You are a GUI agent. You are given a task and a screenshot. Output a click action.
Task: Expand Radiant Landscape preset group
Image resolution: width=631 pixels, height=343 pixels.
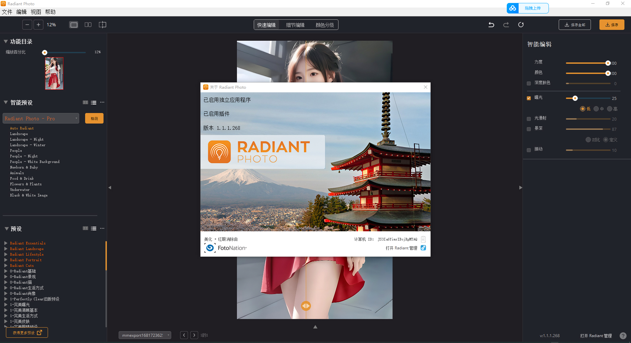coord(6,249)
